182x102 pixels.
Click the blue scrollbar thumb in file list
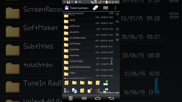pos(112,62)
